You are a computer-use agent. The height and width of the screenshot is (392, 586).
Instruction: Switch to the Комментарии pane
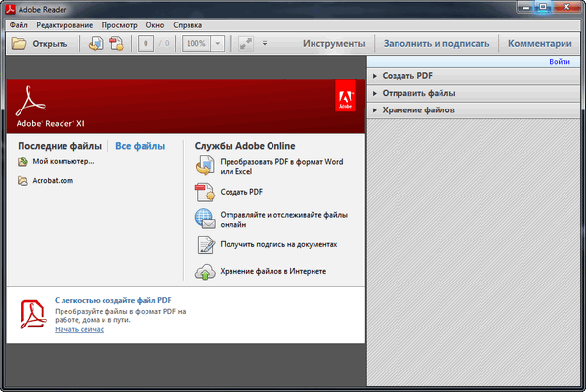pyautogui.click(x=540, y=44)
